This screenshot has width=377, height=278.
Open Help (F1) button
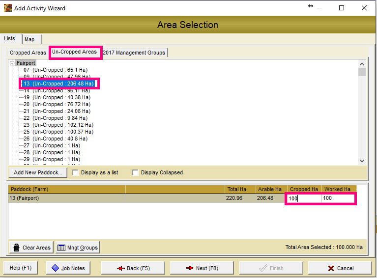coord(21,268)
